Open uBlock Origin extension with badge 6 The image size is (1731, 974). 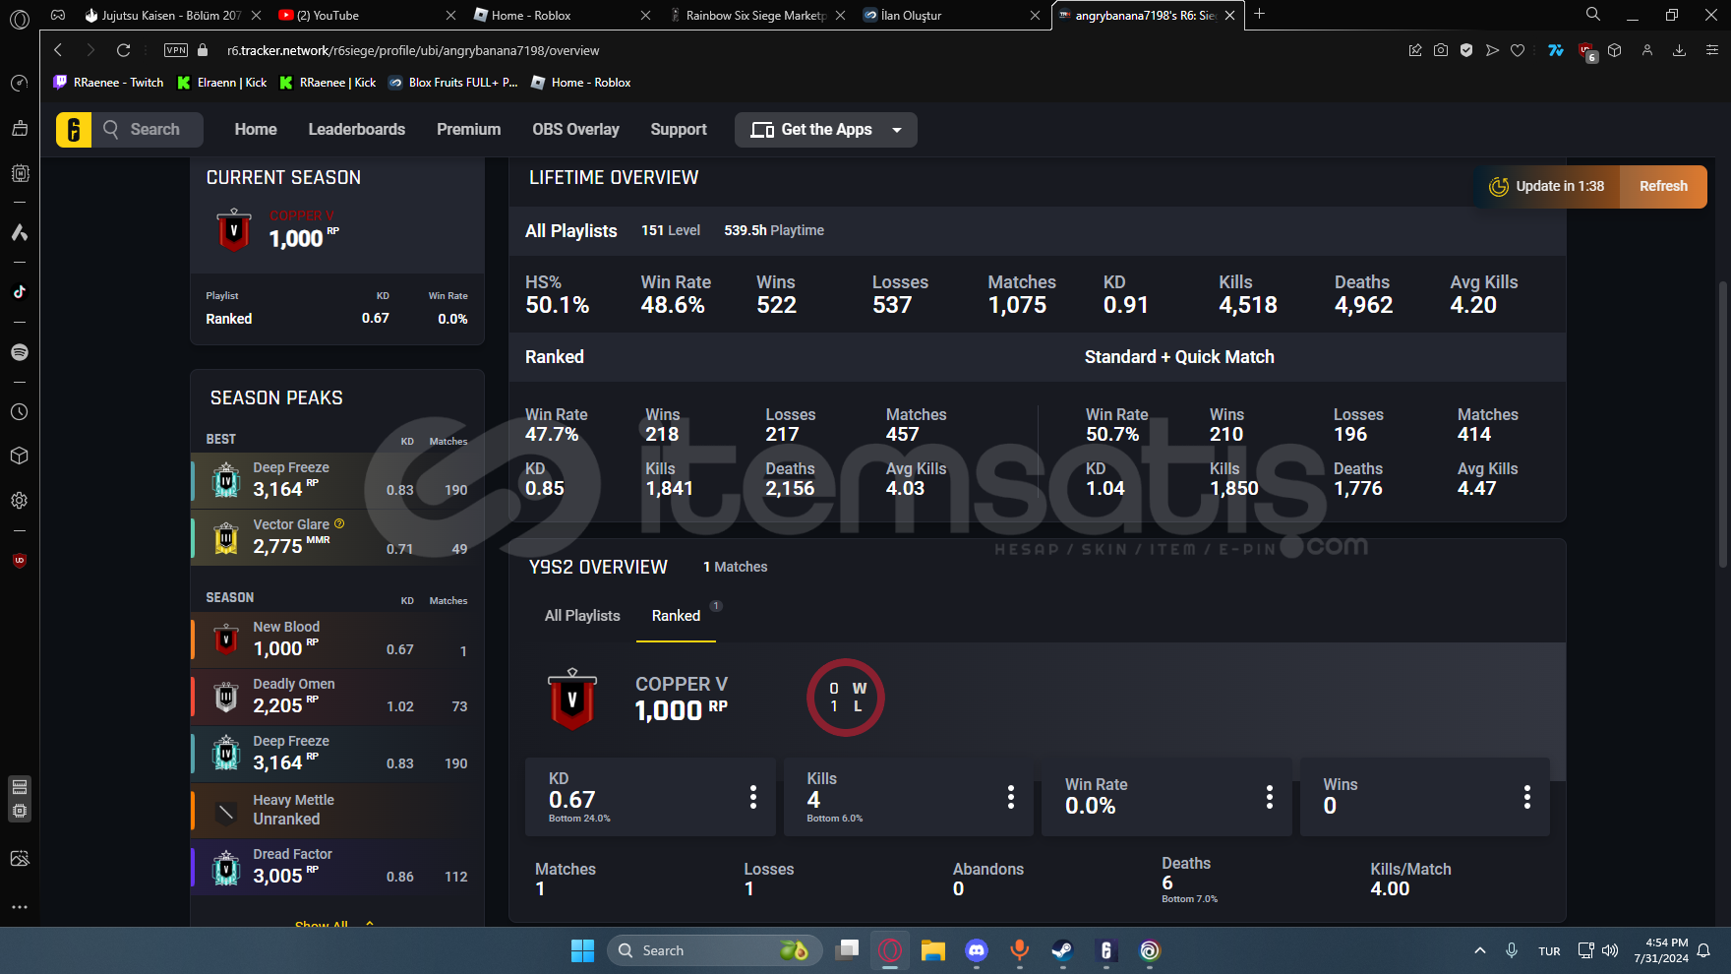(1586, 51)
